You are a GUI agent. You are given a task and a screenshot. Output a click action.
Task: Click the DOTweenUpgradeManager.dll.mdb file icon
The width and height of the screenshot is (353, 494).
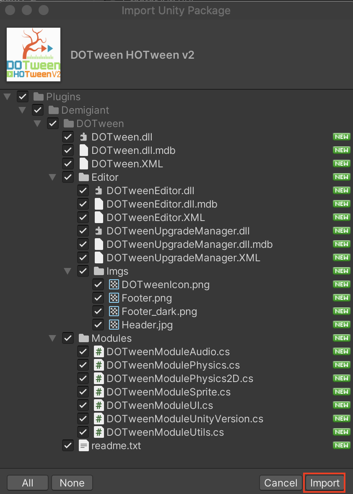point(99,244)
